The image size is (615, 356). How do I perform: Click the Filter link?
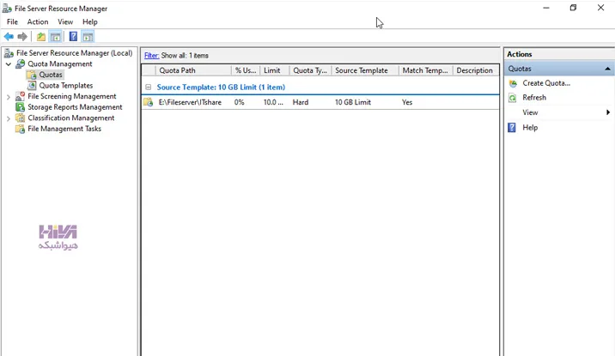pos(151,56)
